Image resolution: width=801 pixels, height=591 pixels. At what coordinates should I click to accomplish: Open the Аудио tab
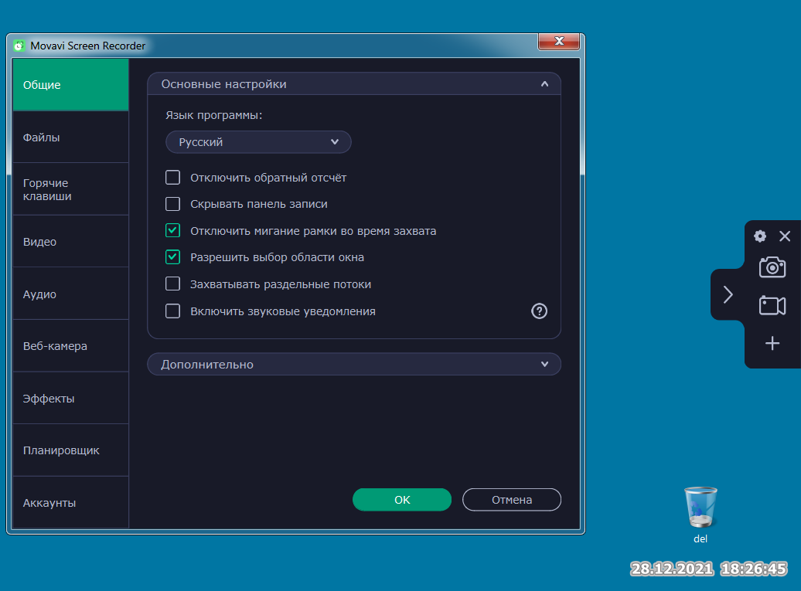(70, 294)
